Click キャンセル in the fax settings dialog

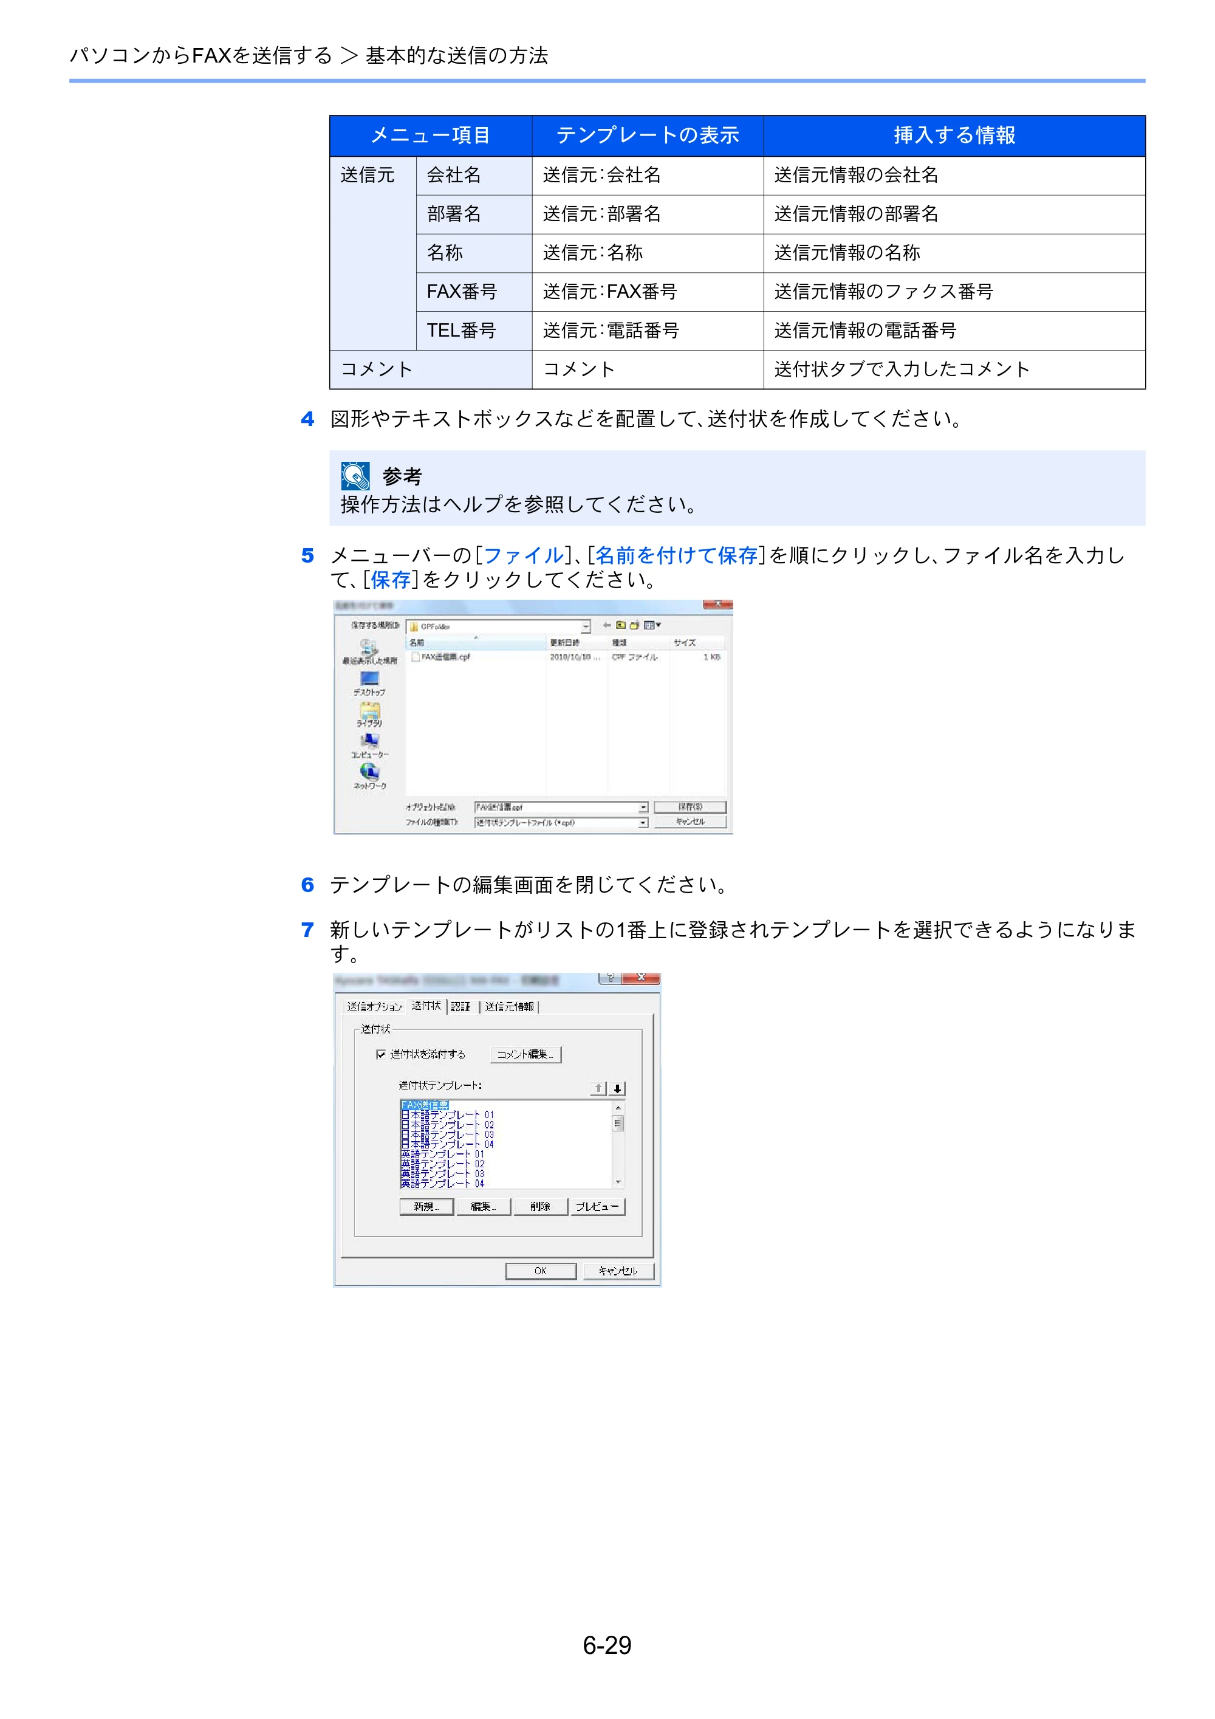pyautogui.click(x=618, y=1271)
